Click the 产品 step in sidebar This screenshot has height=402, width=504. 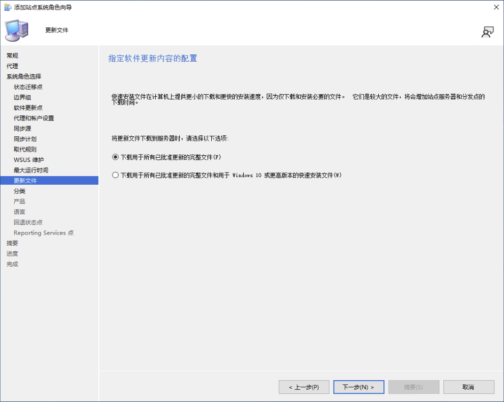click(19, 202)
